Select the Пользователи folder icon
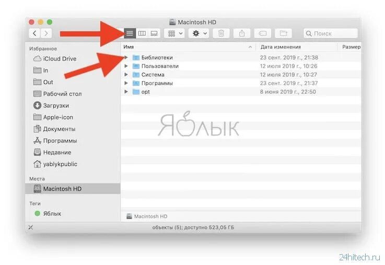 [136, 66]
